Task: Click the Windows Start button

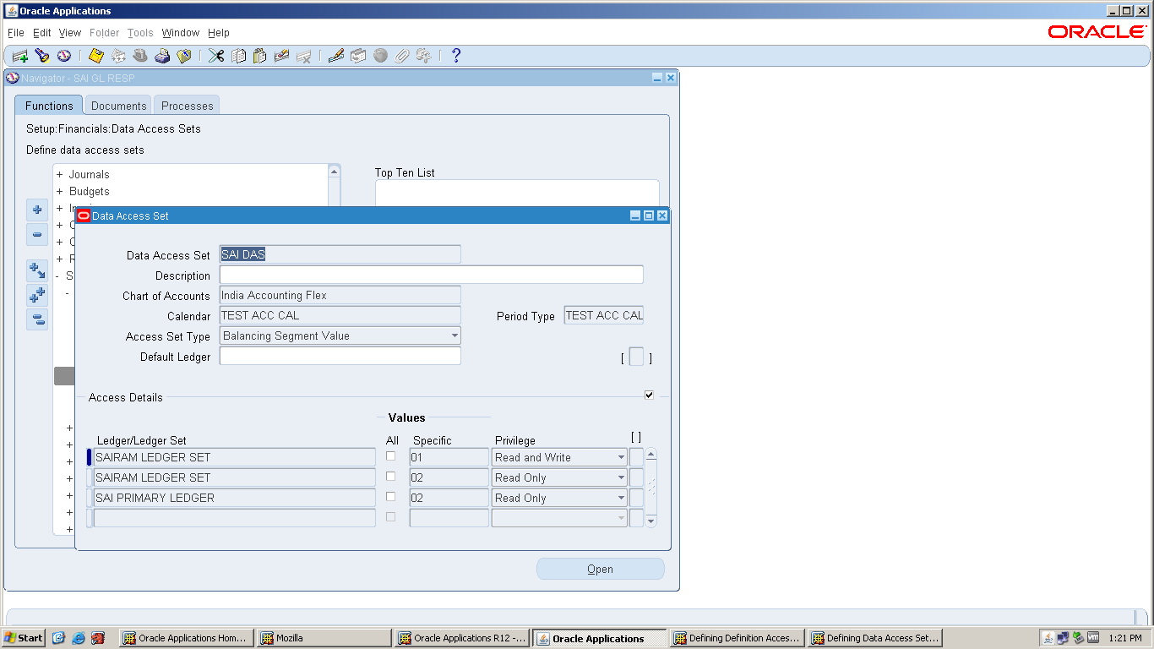Action: coord(24,638)
